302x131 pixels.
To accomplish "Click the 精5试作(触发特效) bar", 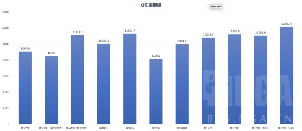I will [x=78, y=80].
